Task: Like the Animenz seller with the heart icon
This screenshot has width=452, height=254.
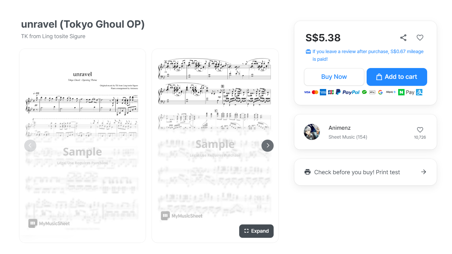Action: tap(420, 130)
